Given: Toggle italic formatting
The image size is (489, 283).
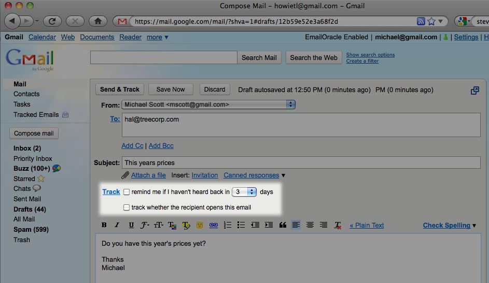Looking at the screenshot, I should tap(117, 225).
